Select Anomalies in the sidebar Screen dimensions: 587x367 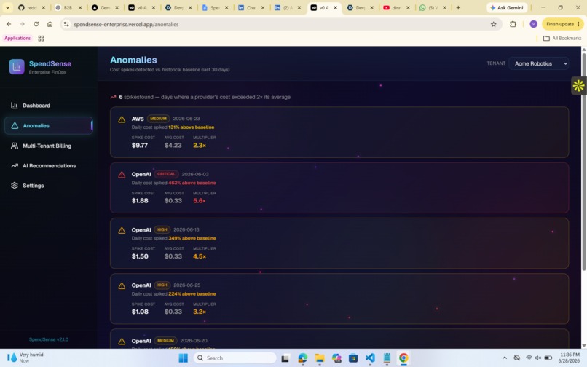pos(49,126)
